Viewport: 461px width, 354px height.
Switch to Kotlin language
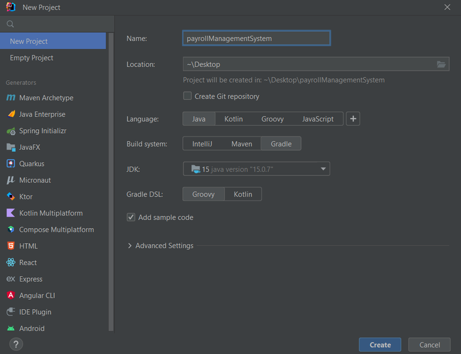(x=233, y=119)
